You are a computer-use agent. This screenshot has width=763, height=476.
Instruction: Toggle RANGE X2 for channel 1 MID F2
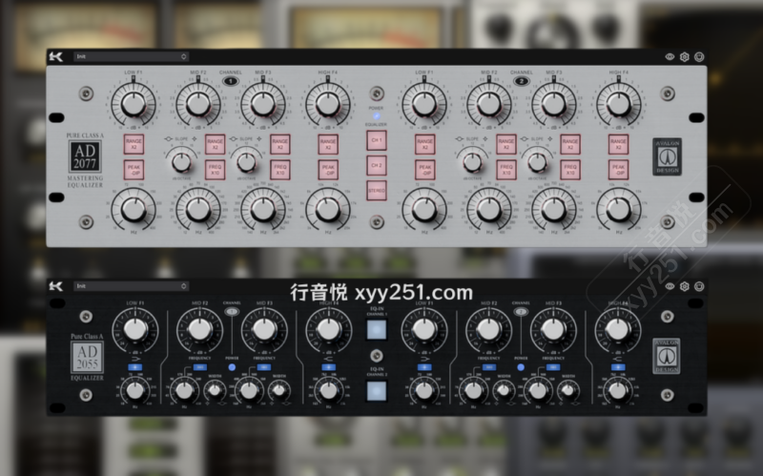[216, 145]
